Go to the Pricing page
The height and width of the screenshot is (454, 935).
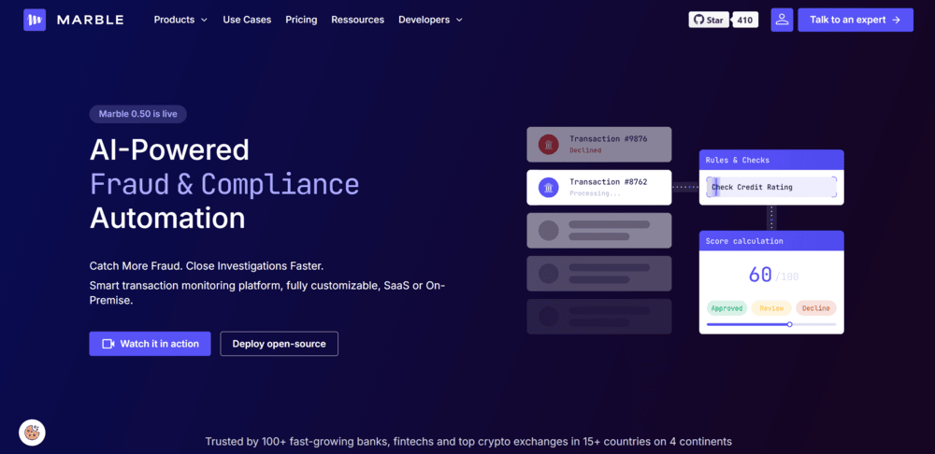(x=301, y=20)
